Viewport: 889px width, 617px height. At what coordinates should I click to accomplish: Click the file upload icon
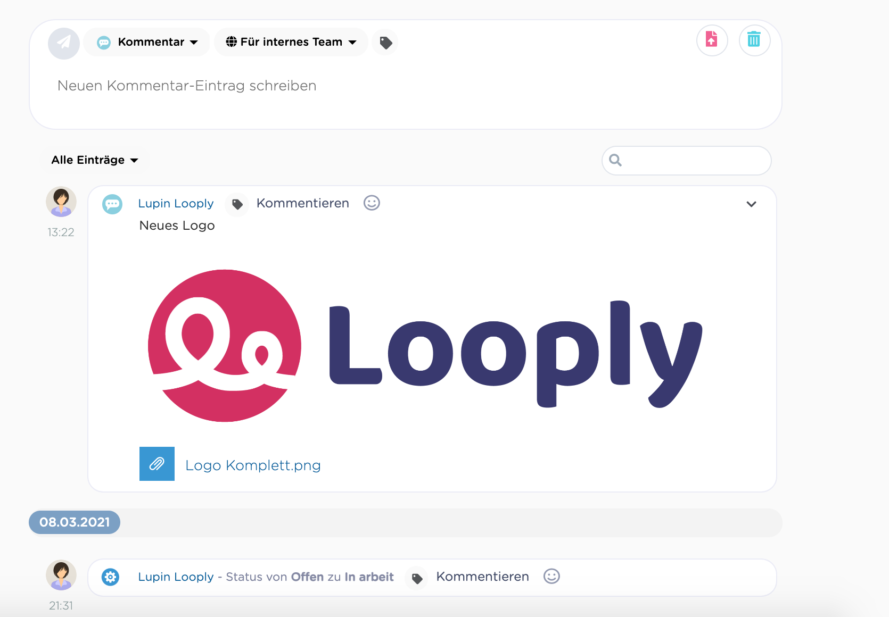(712, 40)
